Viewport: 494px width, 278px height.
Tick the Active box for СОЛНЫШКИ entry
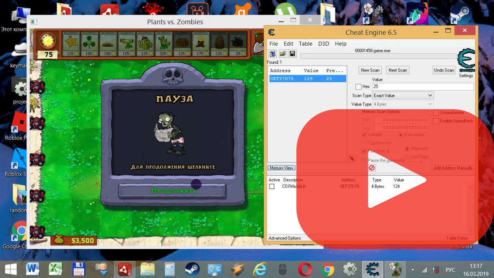click(x=272, y=186)
